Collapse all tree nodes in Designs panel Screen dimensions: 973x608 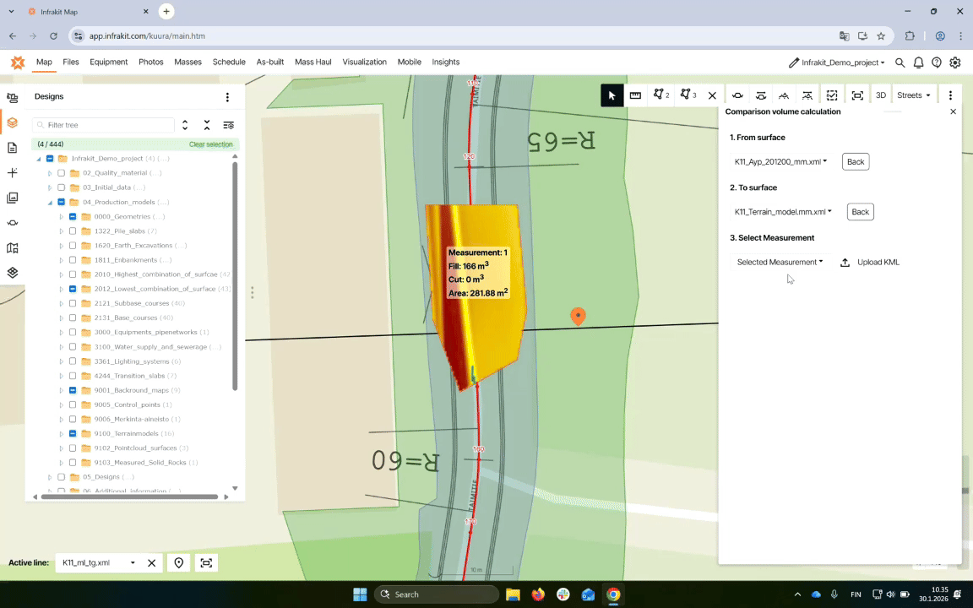tap(207, 125)
